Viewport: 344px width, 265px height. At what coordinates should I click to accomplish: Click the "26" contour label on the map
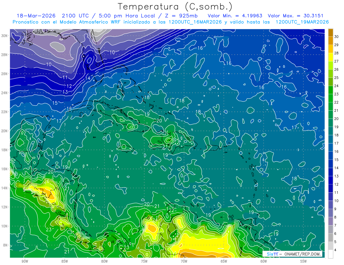point(47,181)
